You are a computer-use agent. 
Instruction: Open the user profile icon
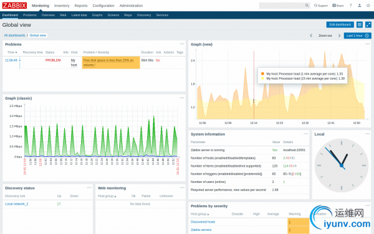point(360,6)
